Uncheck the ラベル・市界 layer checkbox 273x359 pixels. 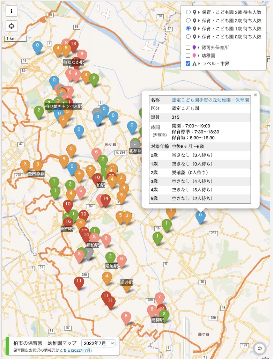tap(188, 64)
